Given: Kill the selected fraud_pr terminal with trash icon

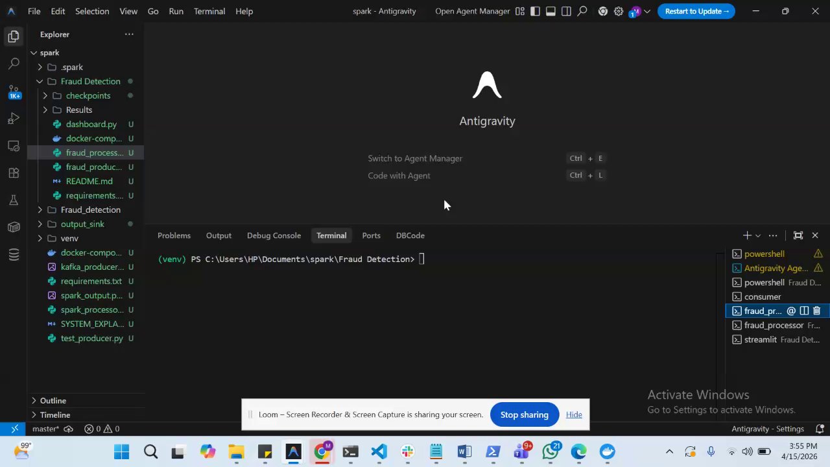Looking at the screenshot, I should coord(817,311).
